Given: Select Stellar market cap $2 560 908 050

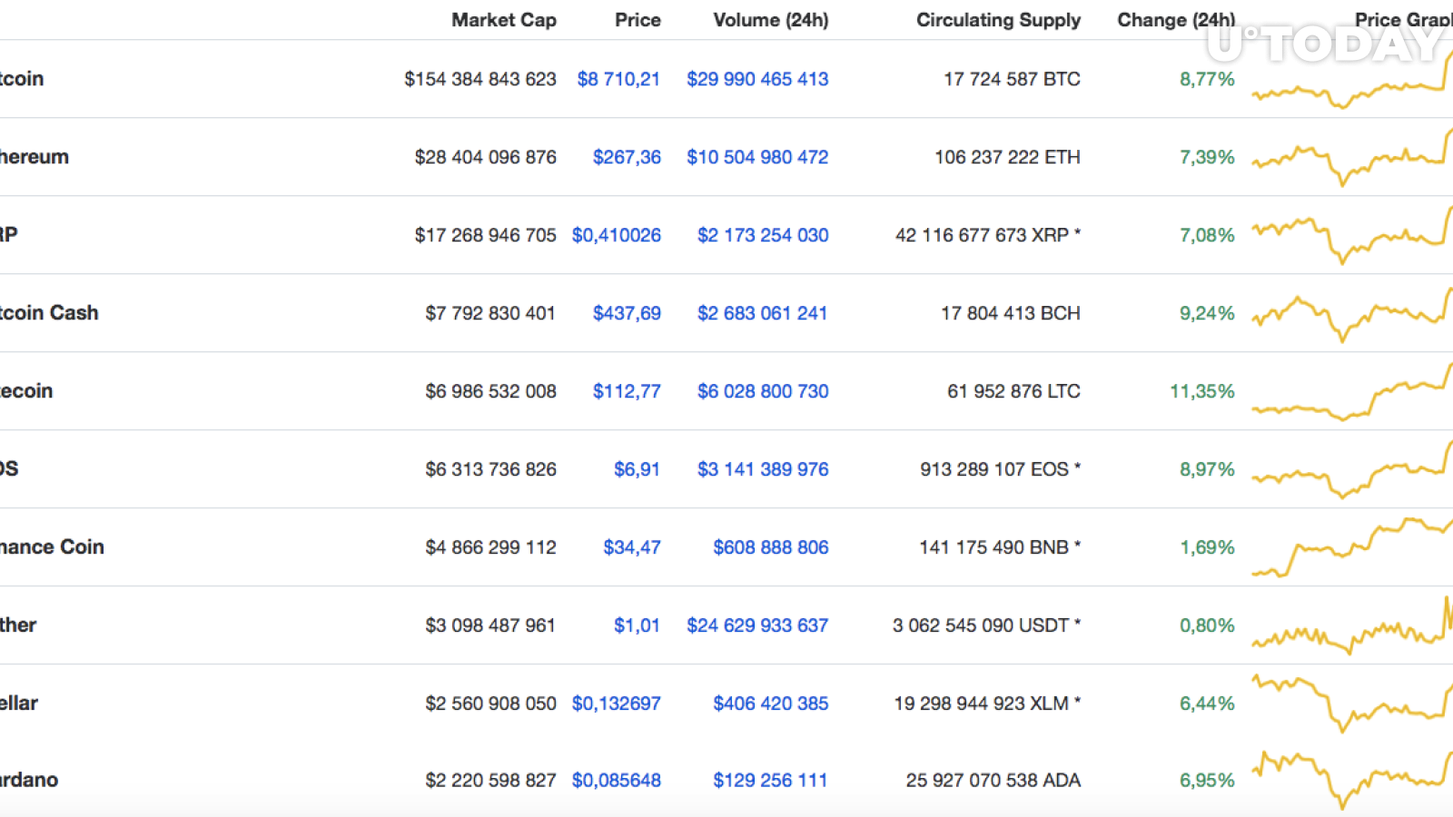Looking at the screenshot, I should click(x=490, y=704).
